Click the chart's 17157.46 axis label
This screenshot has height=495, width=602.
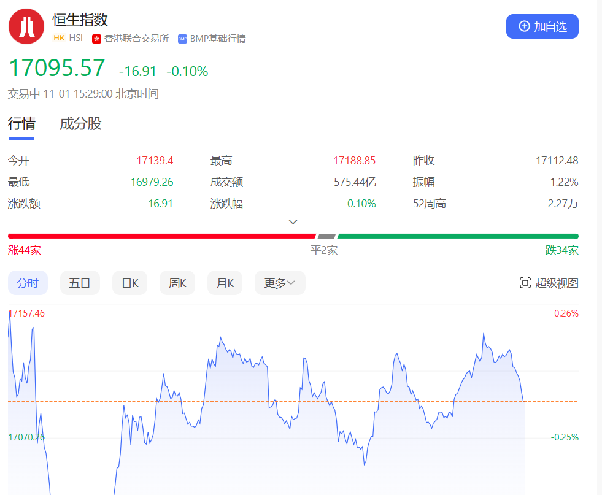click(27, 313)
